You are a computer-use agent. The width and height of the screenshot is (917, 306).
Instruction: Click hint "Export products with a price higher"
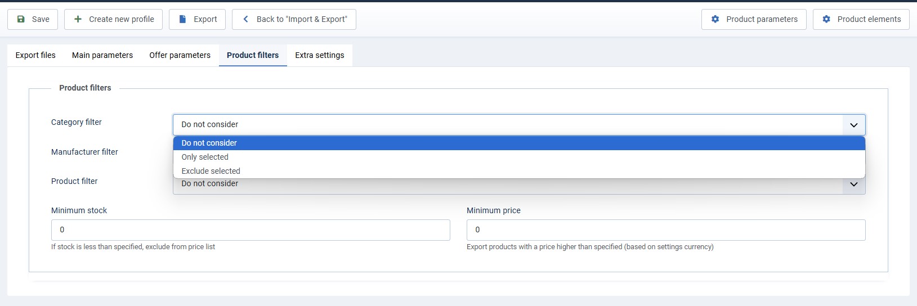coord(590,247)
